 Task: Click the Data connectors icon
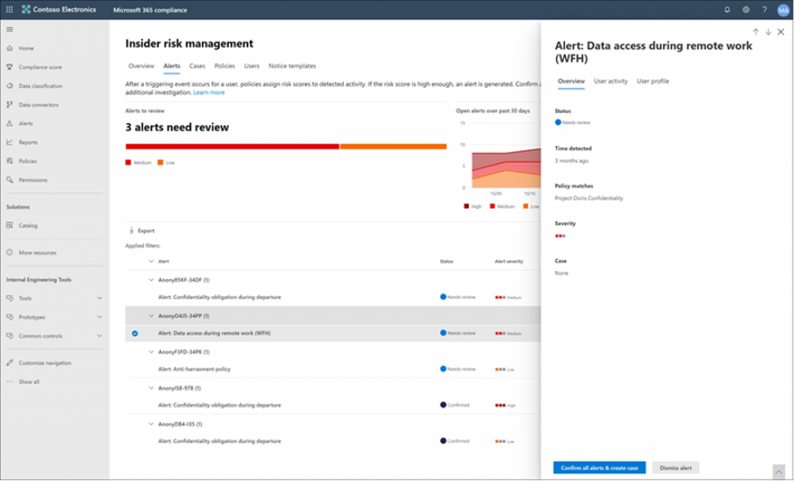tap(9, 105)
